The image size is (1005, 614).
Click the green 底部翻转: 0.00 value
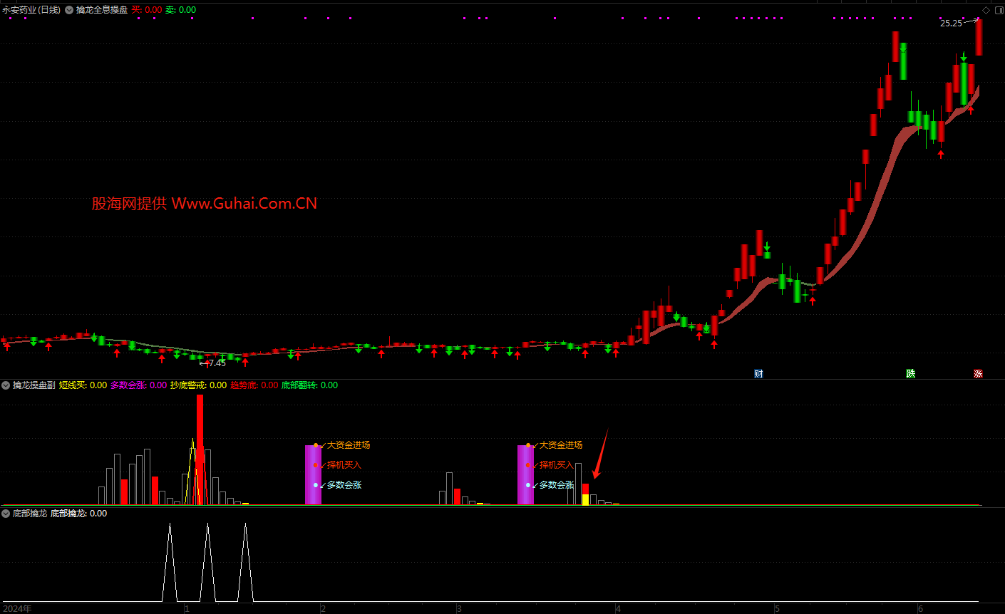point(310,385)
